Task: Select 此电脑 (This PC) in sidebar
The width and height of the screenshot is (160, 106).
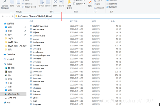Action: (8, 64)
